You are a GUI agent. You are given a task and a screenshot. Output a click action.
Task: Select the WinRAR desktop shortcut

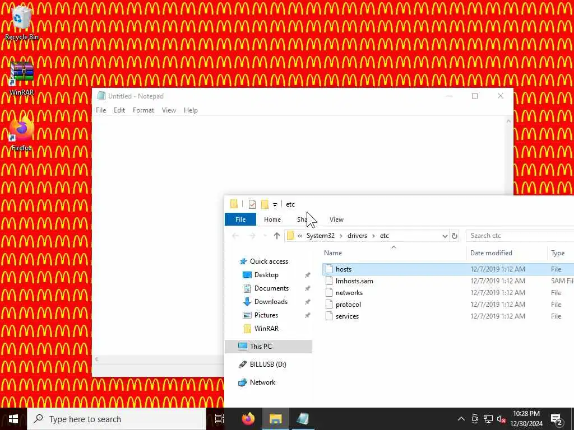(x=22, y=78)
